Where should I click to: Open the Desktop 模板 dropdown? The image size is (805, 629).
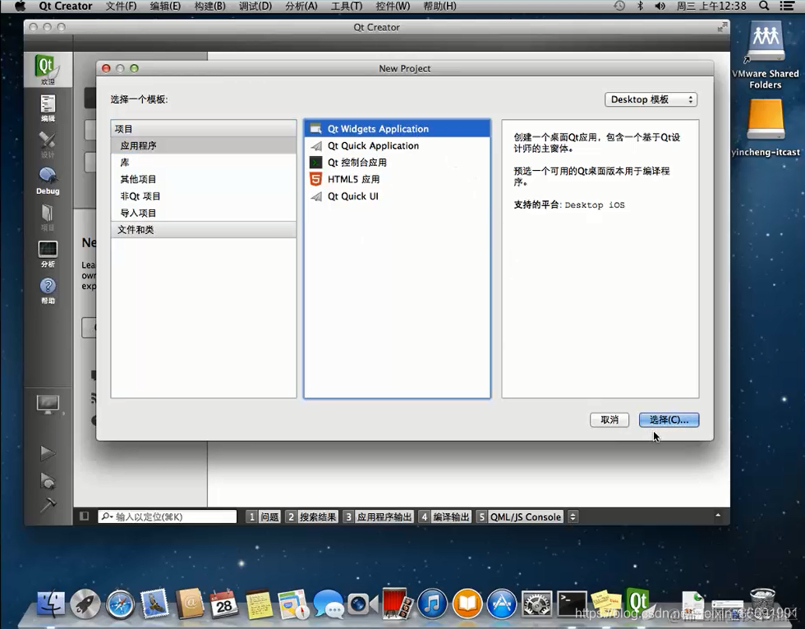click(x=651, y=99)
